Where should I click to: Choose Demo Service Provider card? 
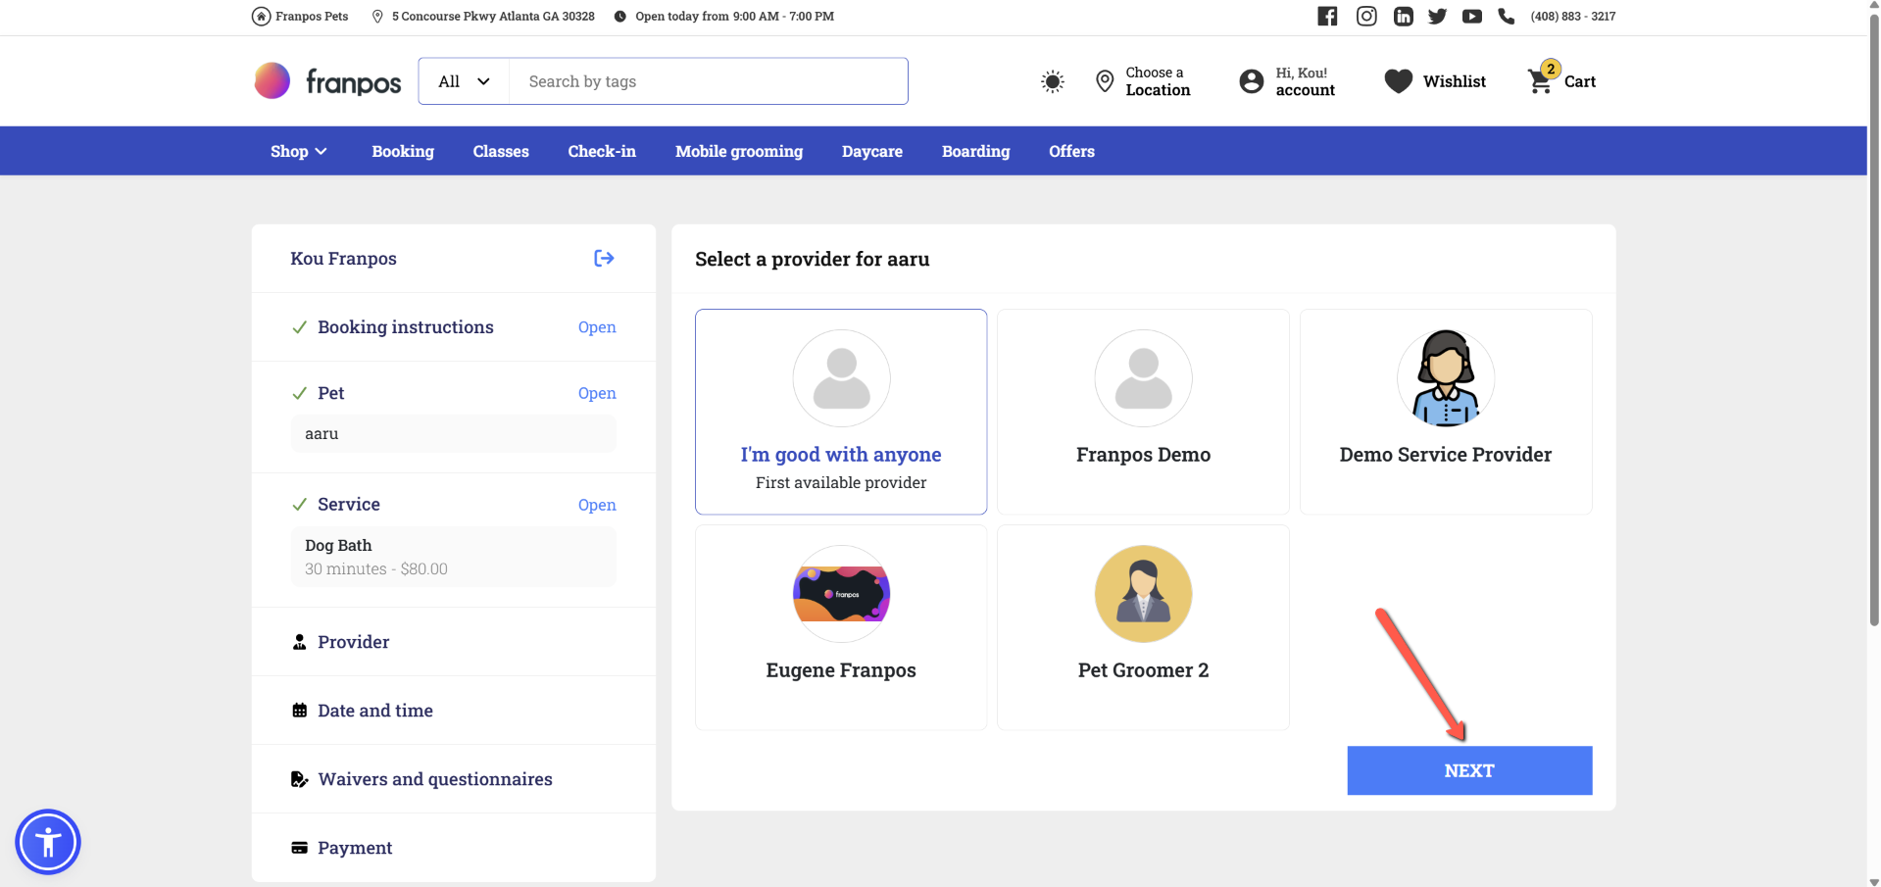pyautogui.click(x=1445, y=412)
